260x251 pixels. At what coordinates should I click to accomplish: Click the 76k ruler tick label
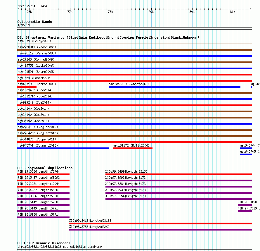pyautogui.click(x=29, y=12)
